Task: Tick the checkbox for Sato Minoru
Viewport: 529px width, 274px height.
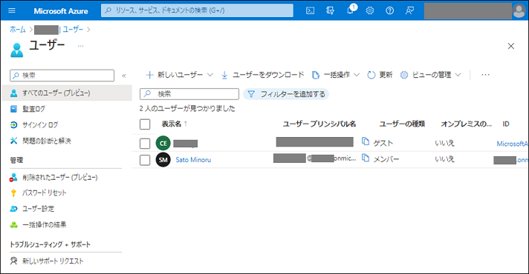Action: pyautogui.click(x=145, y=160)
